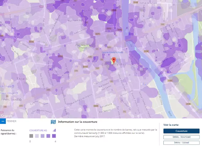Switch to Débits - Upload map view
This screenshot has height=149, width=202.
tap(181, 143)
